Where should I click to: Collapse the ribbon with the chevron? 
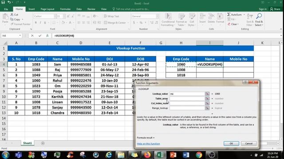point(281,29)
